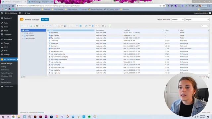Open the English language dropdown
The image size is (212, 119).
[x=197, y=20]
